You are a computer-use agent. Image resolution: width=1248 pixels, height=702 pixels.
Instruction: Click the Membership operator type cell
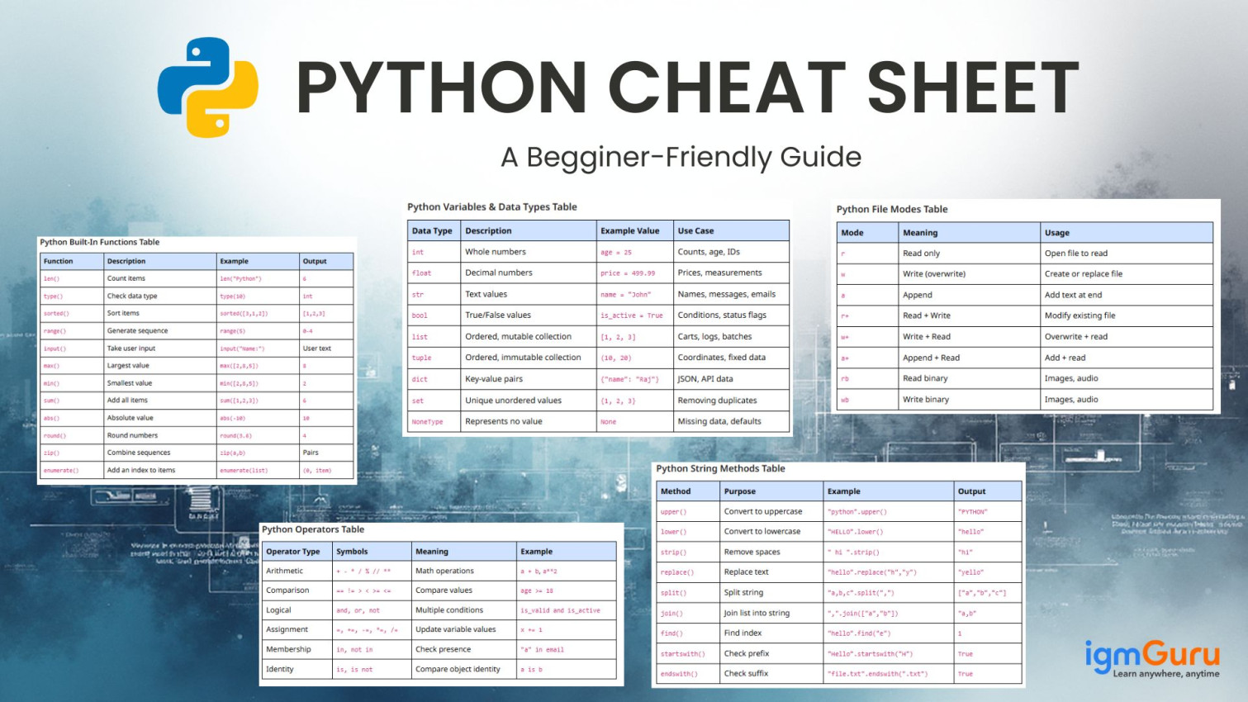[288, 649]
